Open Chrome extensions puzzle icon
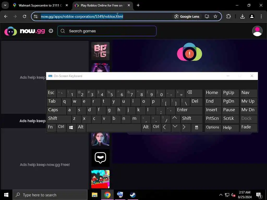 click(228, 16)
